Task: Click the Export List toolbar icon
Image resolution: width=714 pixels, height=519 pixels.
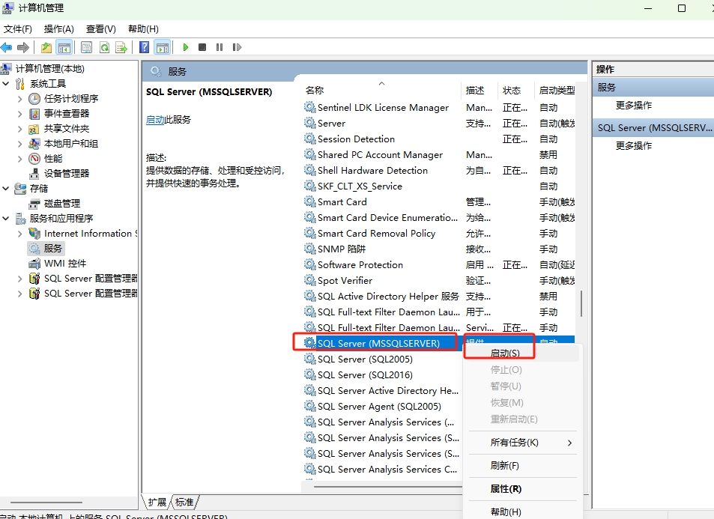Action: (121, 47)
